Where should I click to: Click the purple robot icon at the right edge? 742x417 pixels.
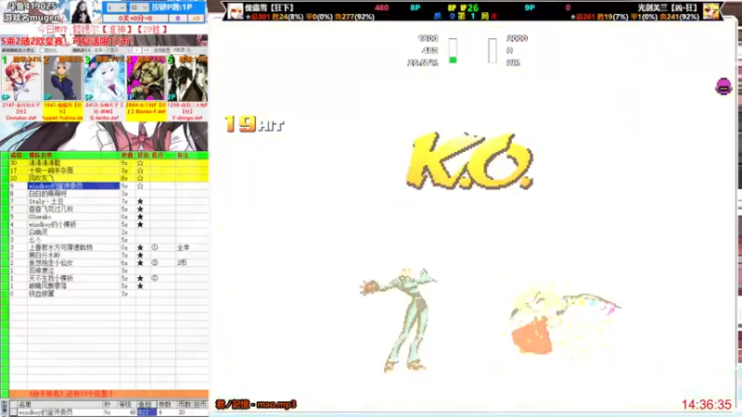pyautogui.click(x=723, y=86)
